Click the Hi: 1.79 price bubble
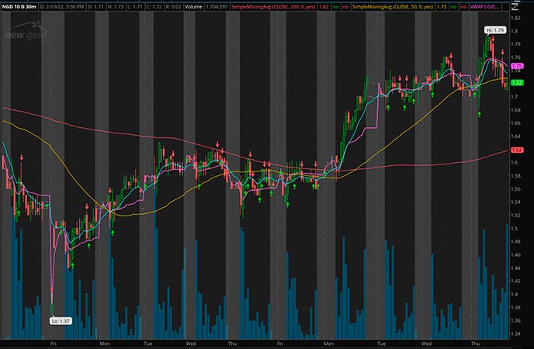Screen dimensions: 534x349 (495, 30)
